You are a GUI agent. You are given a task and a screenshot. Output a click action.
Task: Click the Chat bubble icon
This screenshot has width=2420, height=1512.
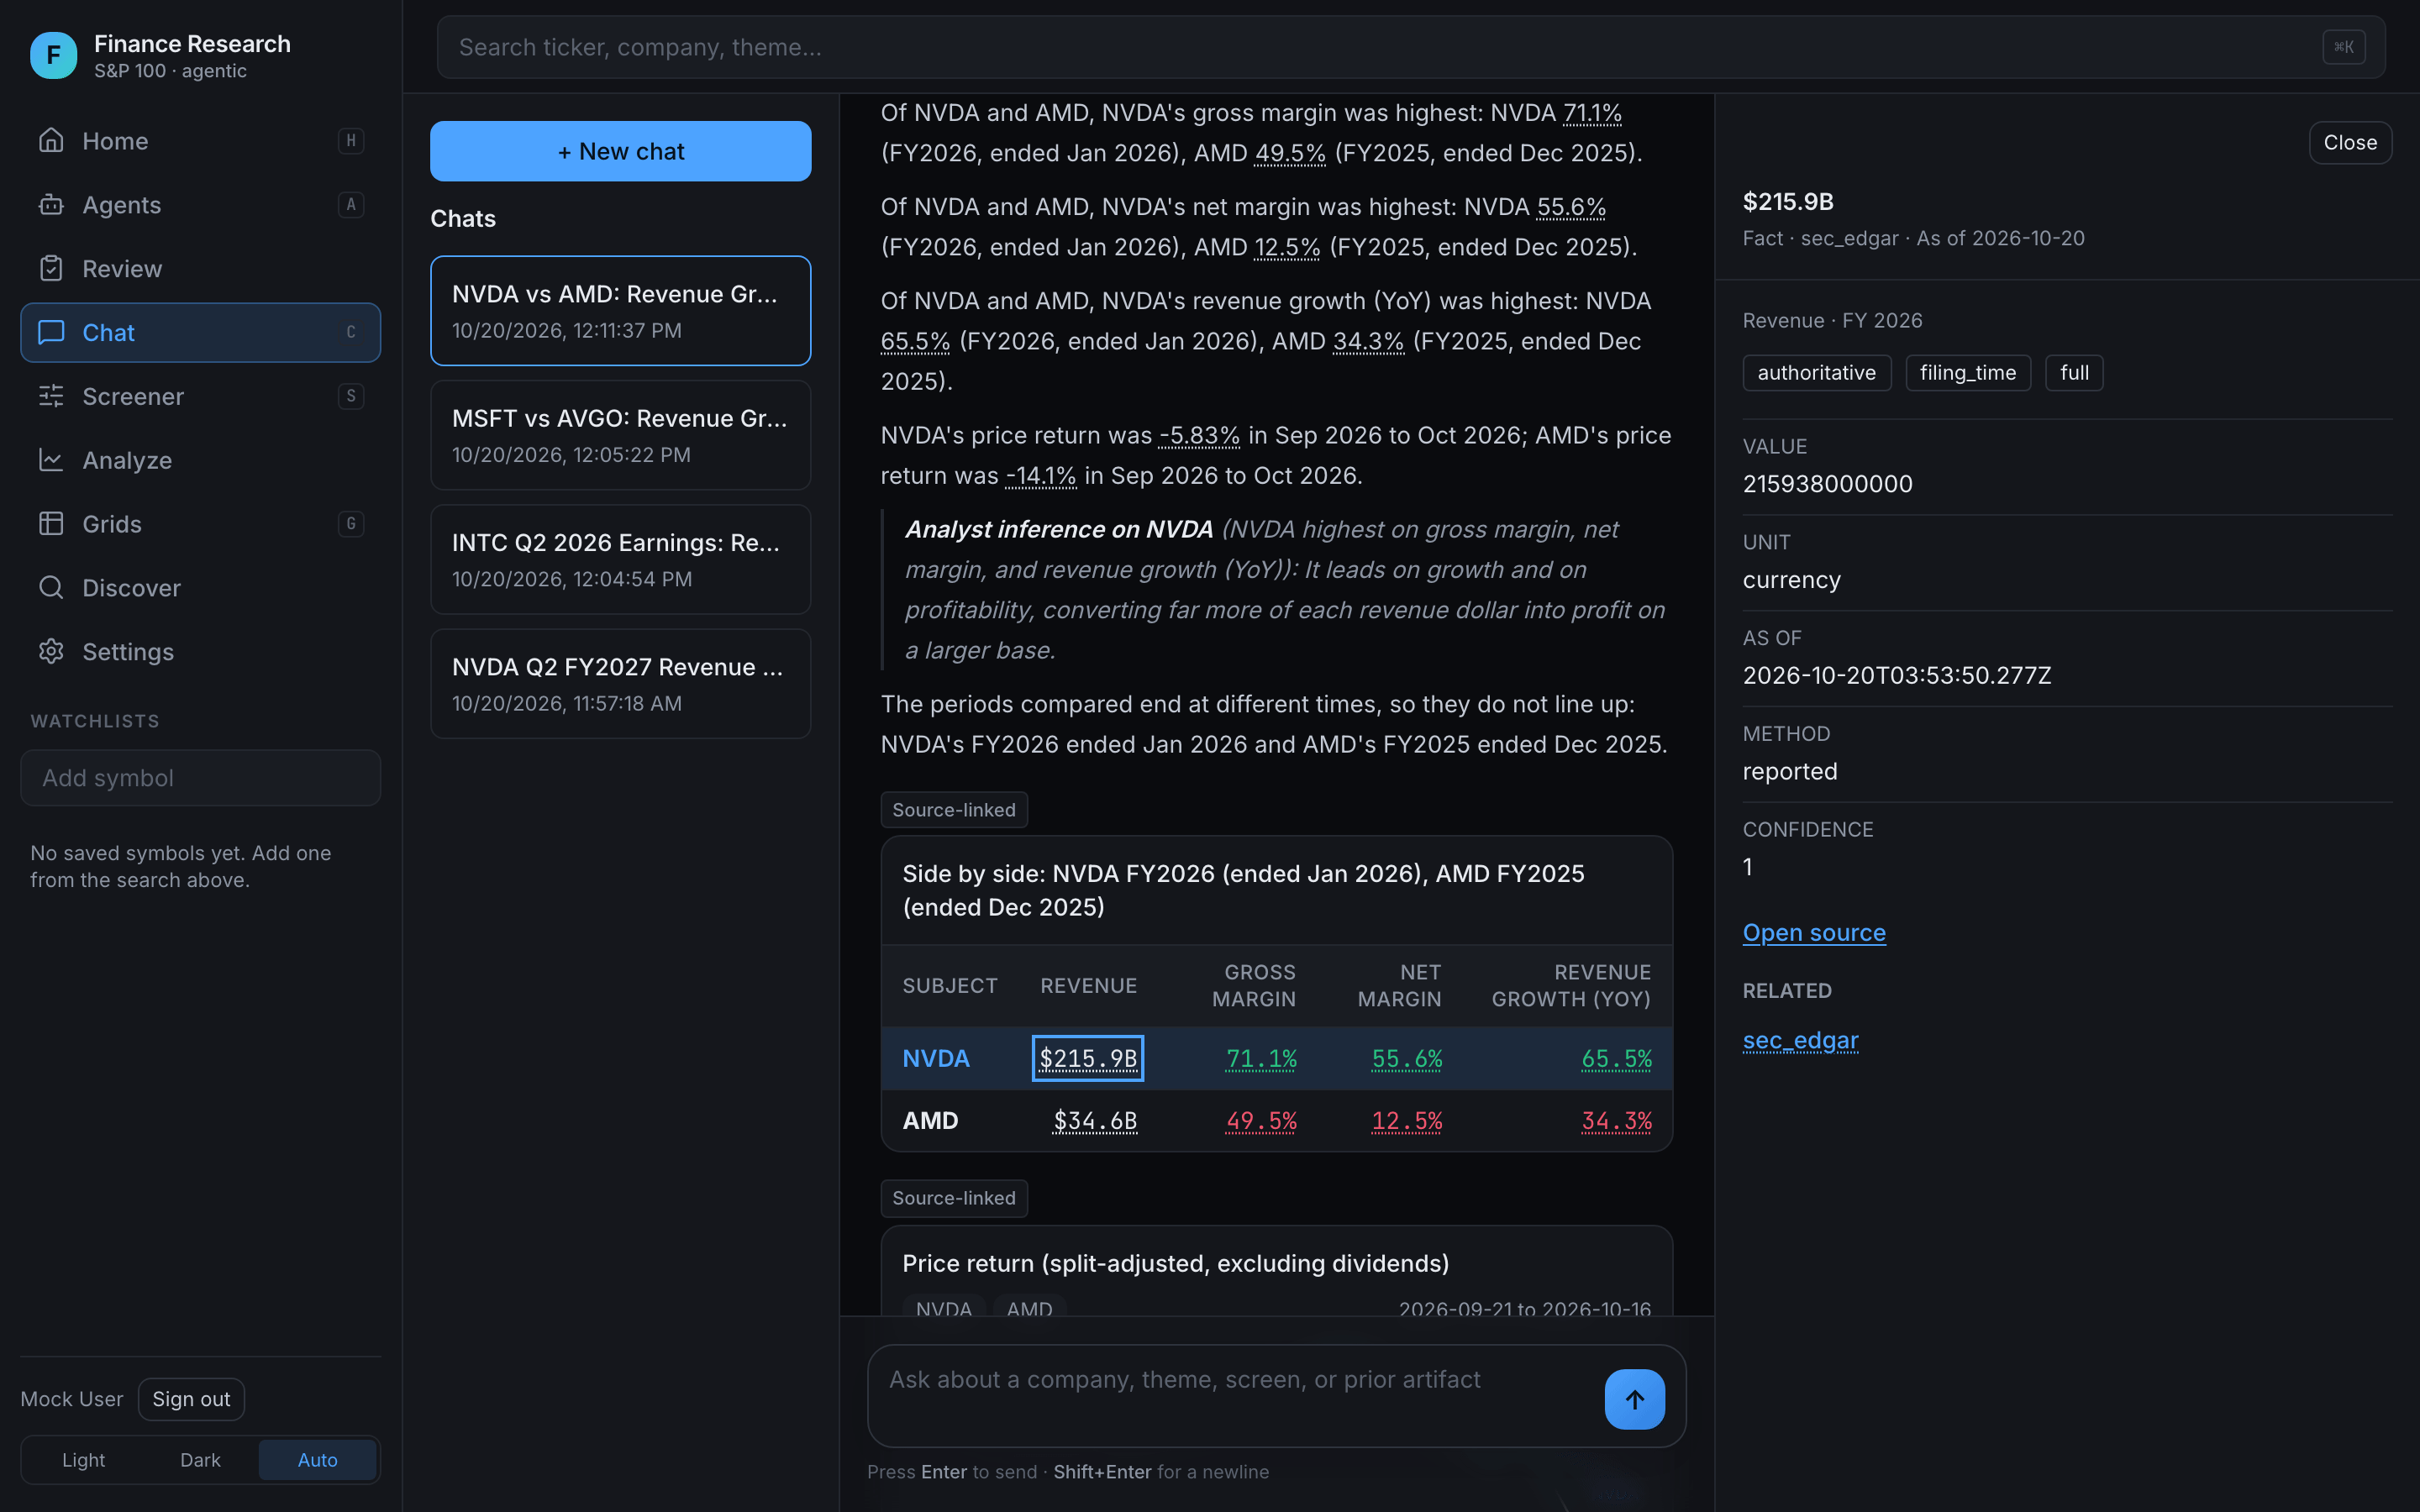click(x=51, y=333)
